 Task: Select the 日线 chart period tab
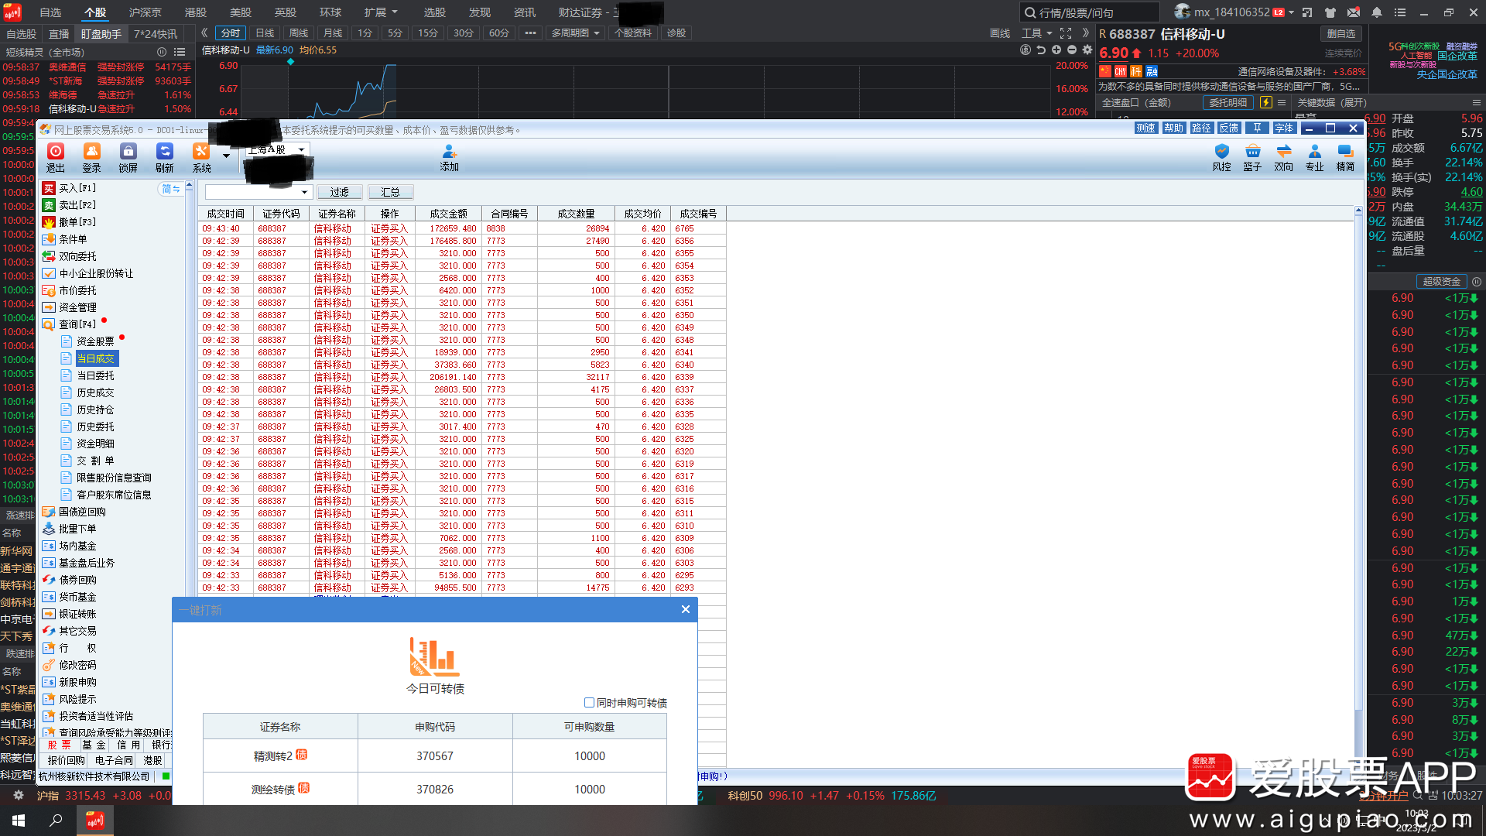[x=265, y=33]
